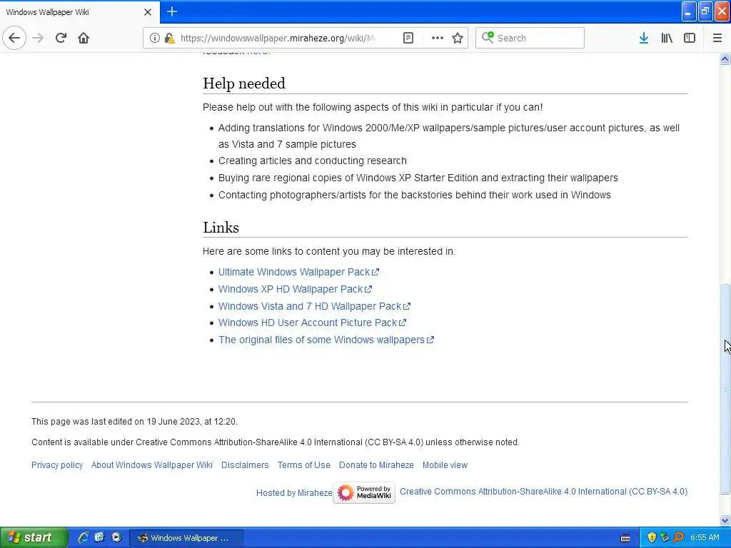The image size is (731, 548).
Task: Open Windows XP HD Wallpaper Pack link
Action: [x=295, y=290]
